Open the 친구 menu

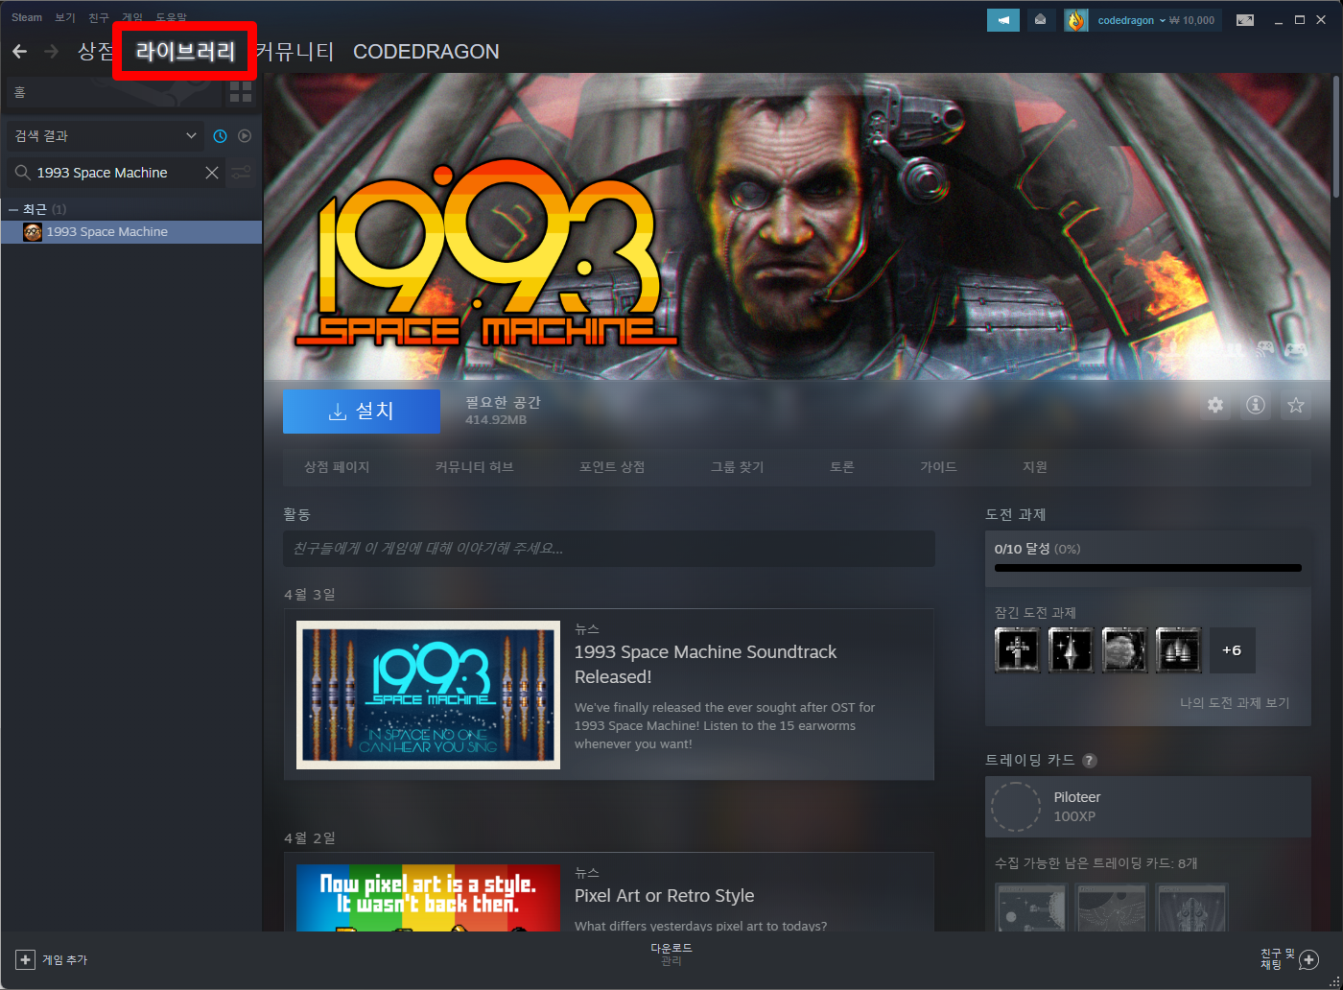click(x=99, y=17)
